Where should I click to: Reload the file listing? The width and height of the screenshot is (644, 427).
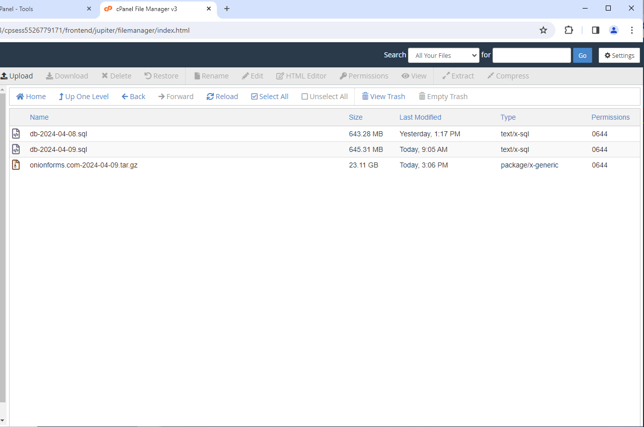click(222, 97)
